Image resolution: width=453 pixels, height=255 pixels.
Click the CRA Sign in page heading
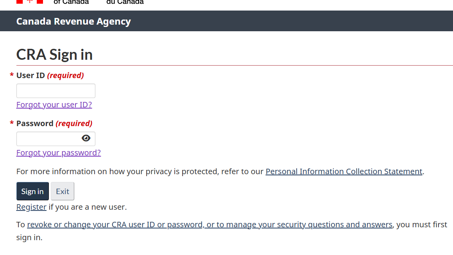pyautogui.click(x=54, y=54)
